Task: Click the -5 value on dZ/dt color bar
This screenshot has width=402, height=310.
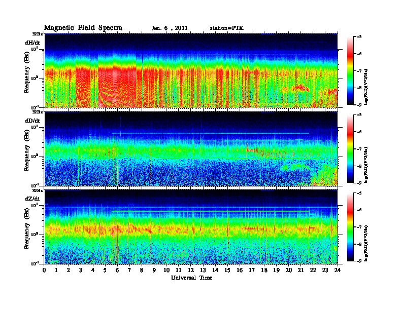Action: click(359, 193)
